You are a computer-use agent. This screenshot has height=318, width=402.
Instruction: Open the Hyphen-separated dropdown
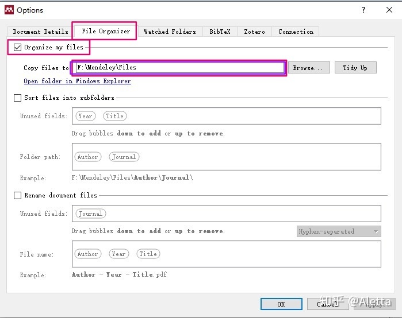(339, 231)
